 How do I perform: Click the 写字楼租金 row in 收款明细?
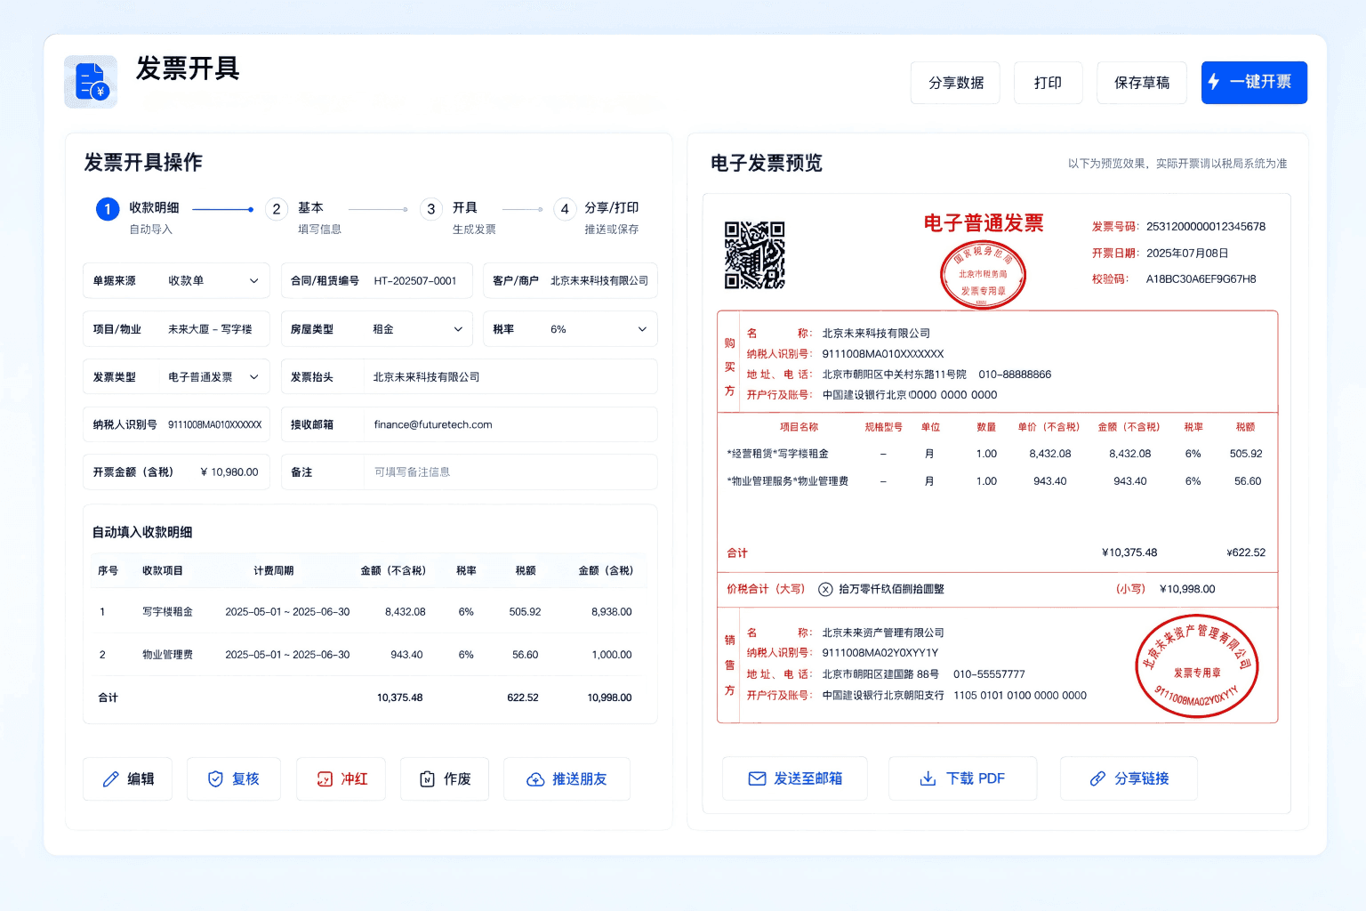click(370, 612)
